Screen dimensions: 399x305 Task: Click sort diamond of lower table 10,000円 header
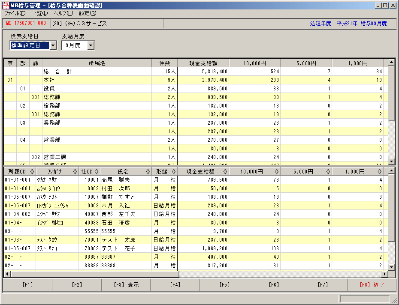click(277, 171)
